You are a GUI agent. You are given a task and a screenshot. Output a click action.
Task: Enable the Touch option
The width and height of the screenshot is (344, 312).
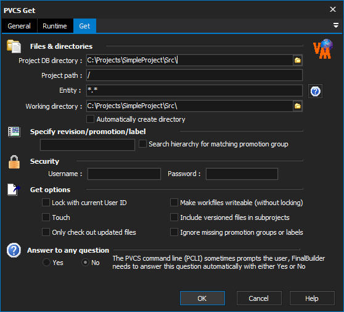(46, 217)
